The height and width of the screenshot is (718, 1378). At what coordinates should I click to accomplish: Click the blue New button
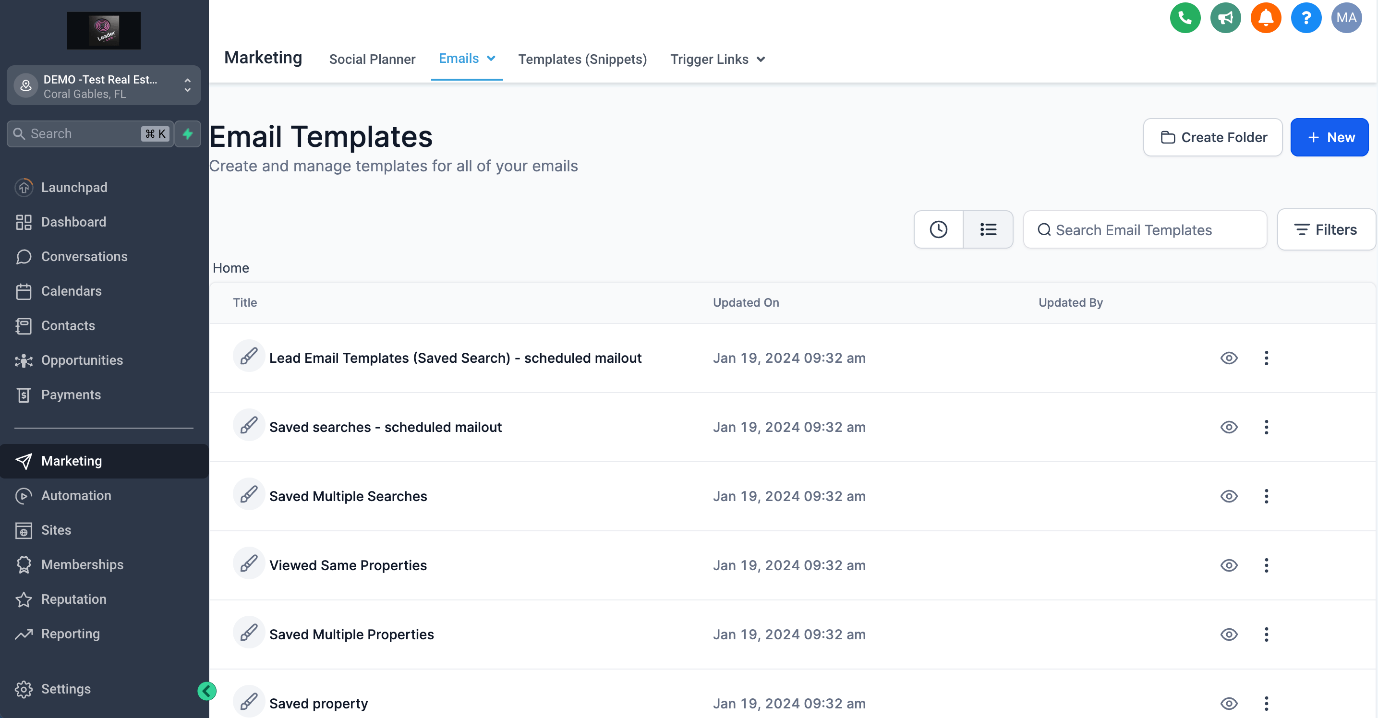(x=1329, y=137)
